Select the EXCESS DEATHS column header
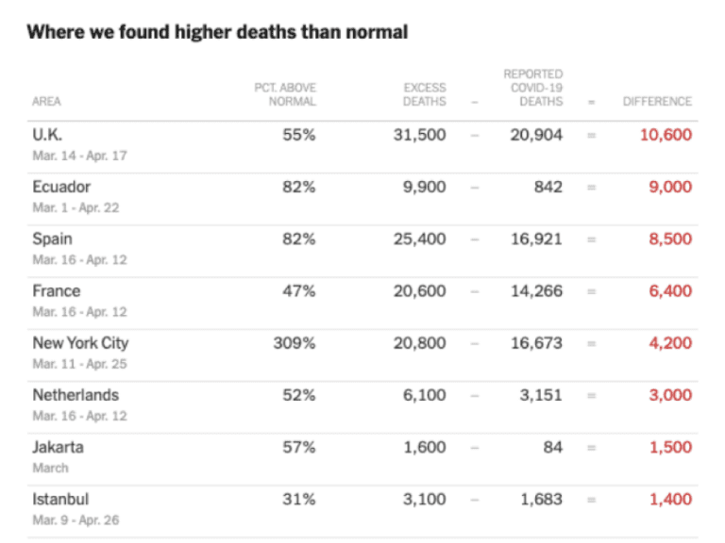The width and height of the screenshot is (725, 543). [x=425, y=94]
